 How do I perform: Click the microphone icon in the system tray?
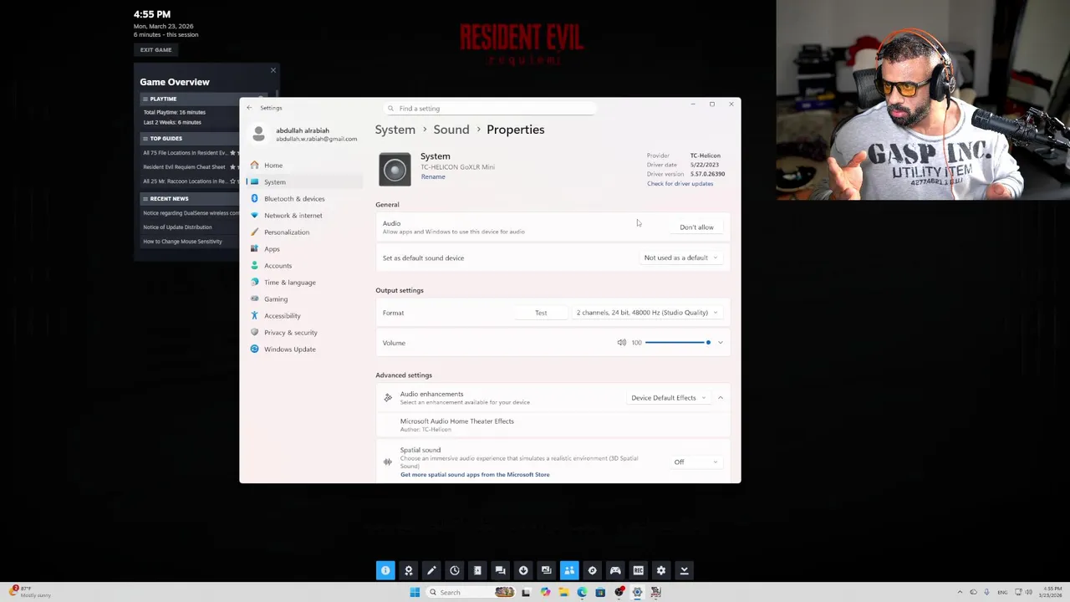click(x=986, y=592)
